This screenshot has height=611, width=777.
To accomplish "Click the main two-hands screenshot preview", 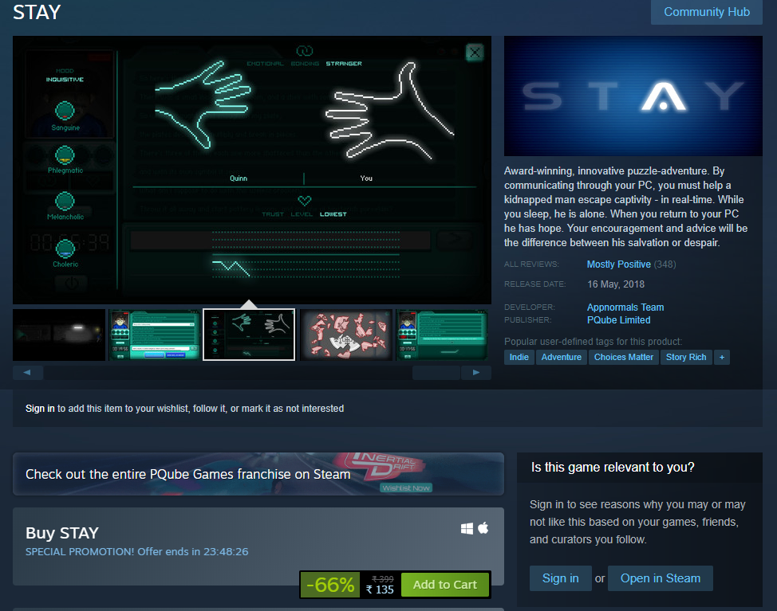I will [x=252, y=170].
